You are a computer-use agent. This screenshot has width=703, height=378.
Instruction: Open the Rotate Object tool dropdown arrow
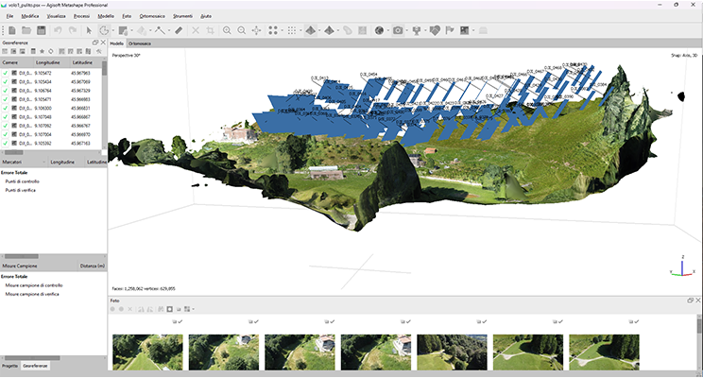(x=112, y=30)
